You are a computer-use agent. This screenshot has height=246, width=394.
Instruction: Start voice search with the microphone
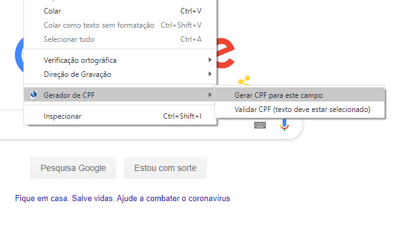tap(284, 125)
